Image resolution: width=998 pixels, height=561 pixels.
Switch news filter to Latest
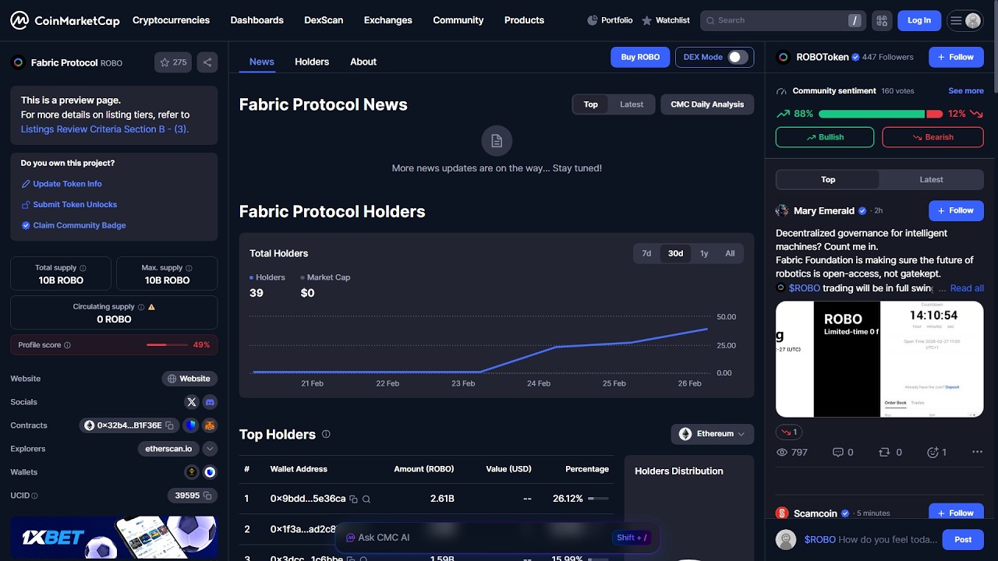click(632, 104)
